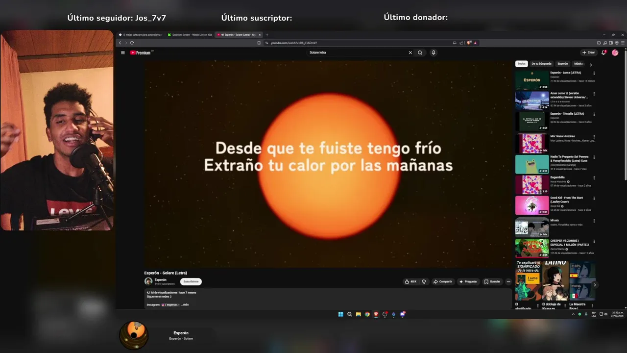
Task: Play 'Esperón - Tristella (LETRA)' thumbnail
Action: [532, 121]
